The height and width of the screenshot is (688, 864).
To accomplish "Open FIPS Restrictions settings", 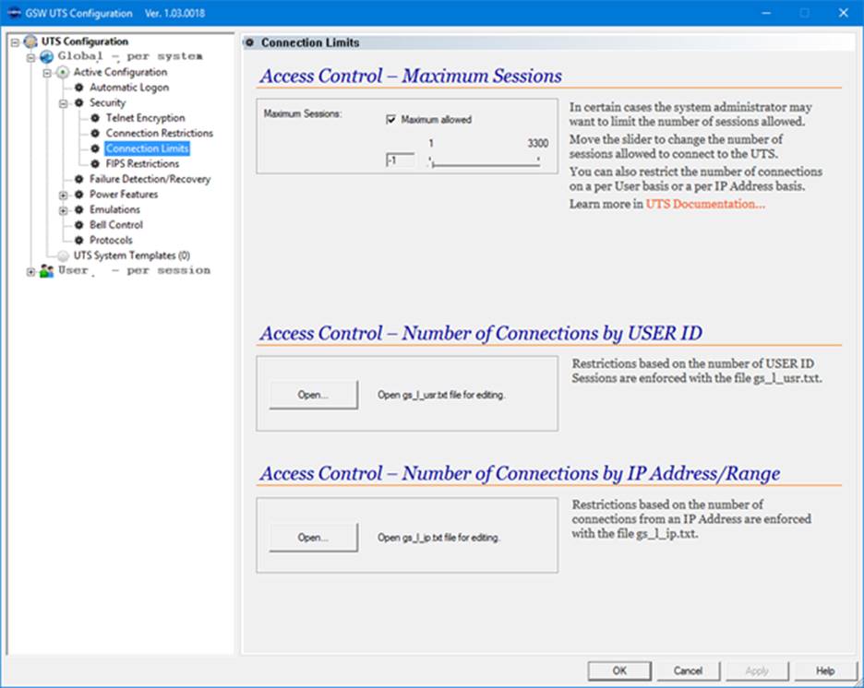I will click(x=142, y=164).
